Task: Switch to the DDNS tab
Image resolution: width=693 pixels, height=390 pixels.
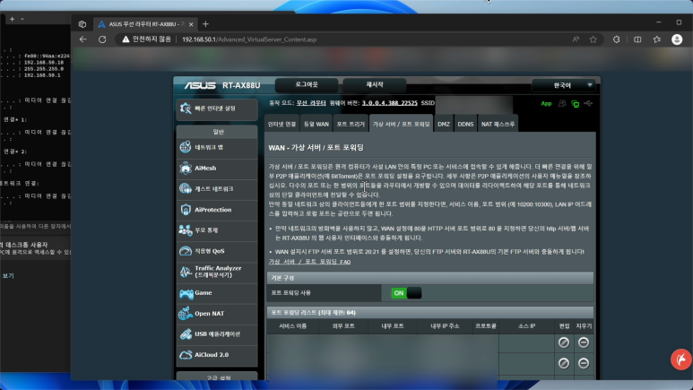Action: tap(465, 125)
